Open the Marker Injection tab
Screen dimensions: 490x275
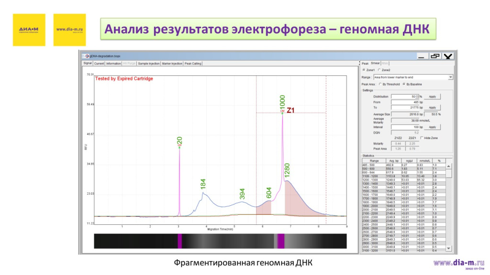coord(172,63)
